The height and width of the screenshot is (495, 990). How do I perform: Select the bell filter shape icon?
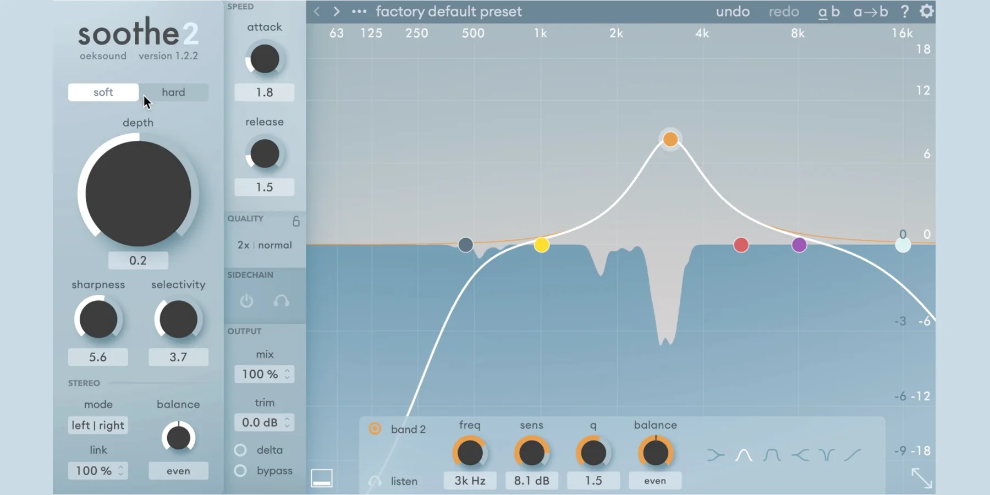click(x=744, y=455)
